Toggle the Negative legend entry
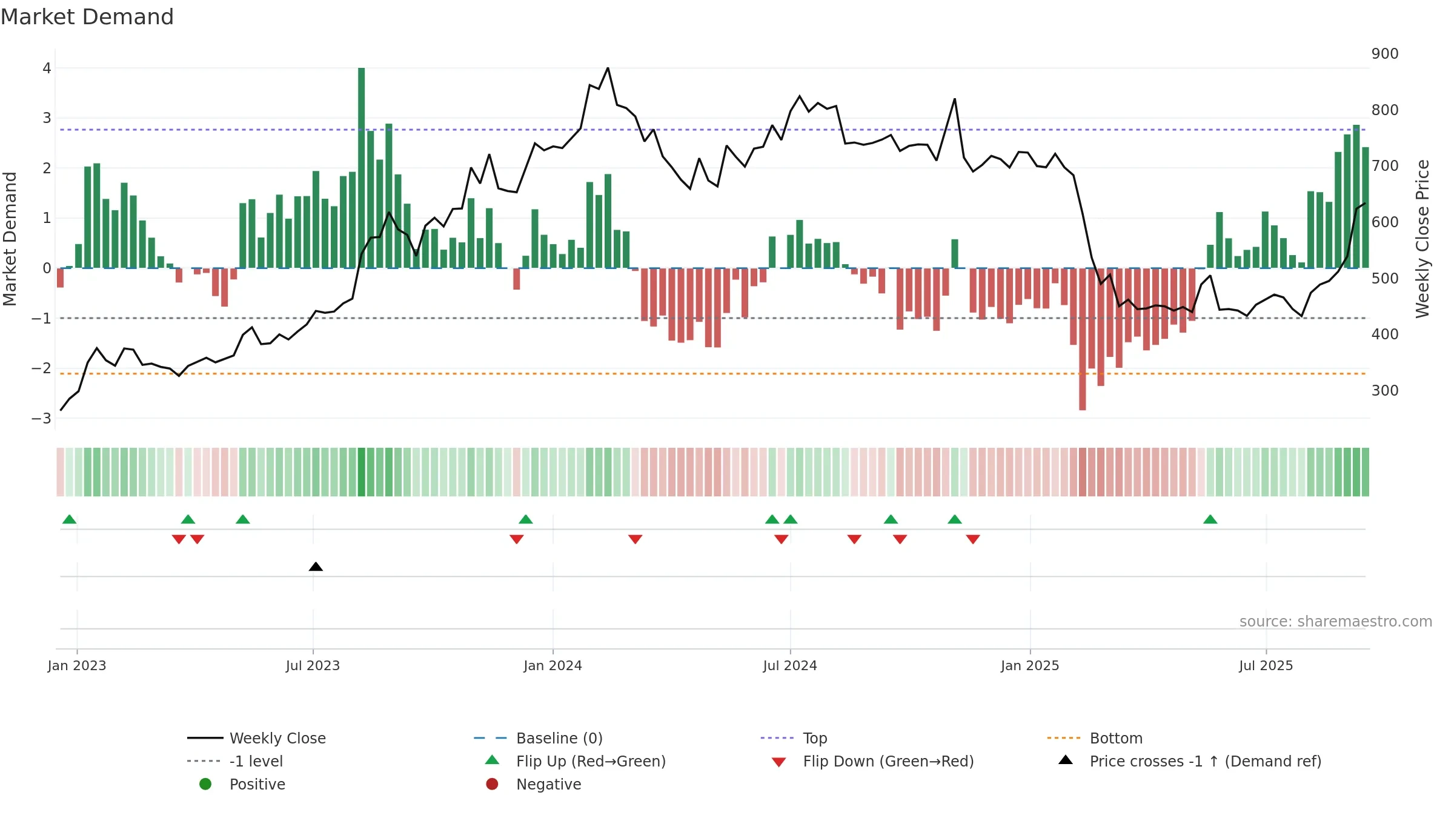The width and height of the screenshot is (1454, 818). pos(533,784)
